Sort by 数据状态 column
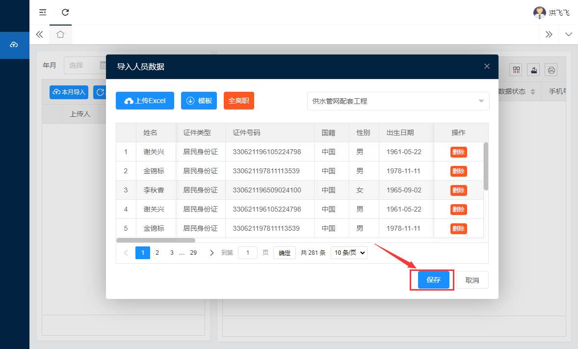 coord(533,91)
